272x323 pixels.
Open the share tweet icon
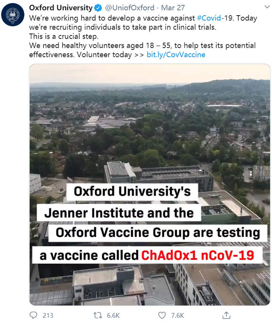[x=226, y=314]
